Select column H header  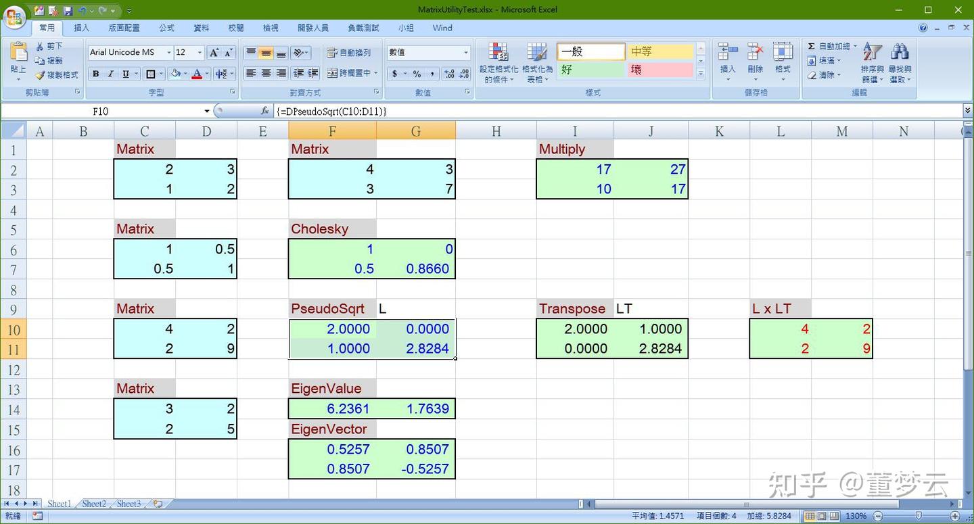tap(496, 131)
